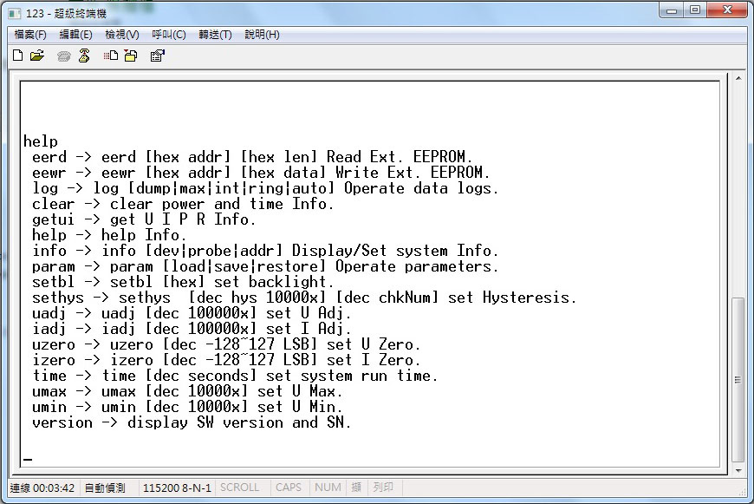
Task: Close the HyperTerminal window
Action: coord(727,10)
